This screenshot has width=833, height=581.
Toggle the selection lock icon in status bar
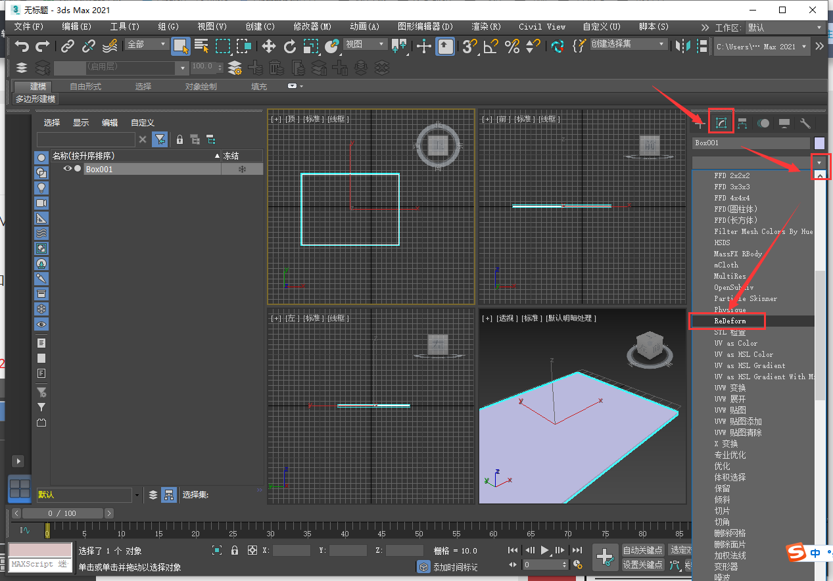pyautogui.click(x=235, y=551)
